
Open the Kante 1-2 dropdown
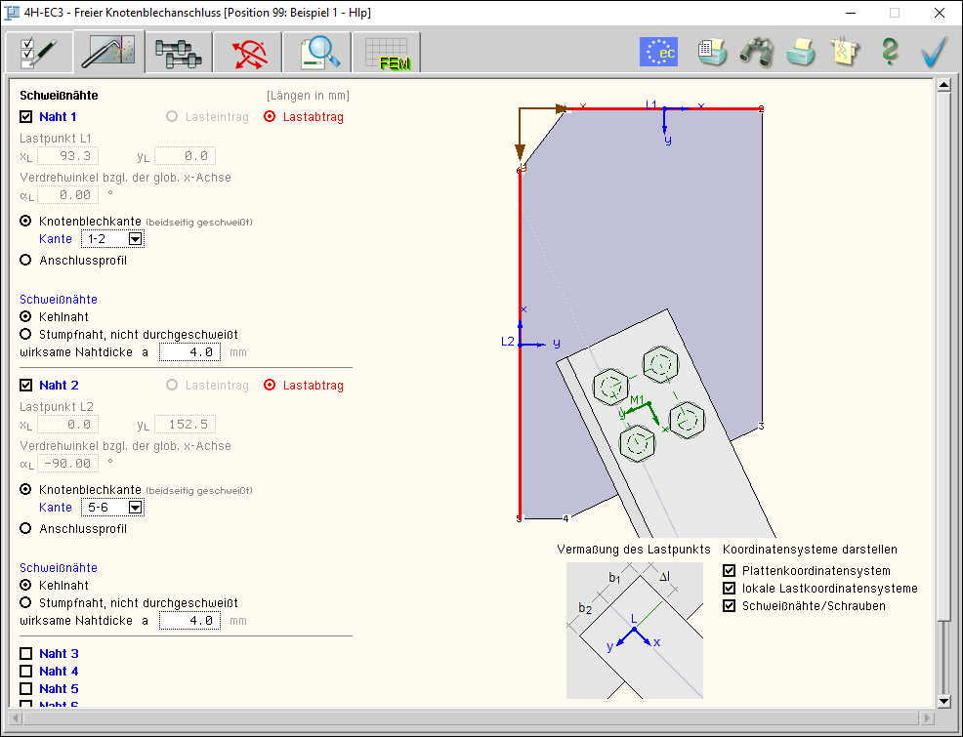[x=135, y=239]
